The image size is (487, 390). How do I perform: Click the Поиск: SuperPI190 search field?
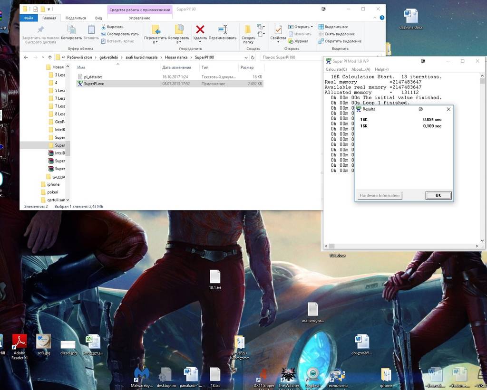click(x=320, y=57)
